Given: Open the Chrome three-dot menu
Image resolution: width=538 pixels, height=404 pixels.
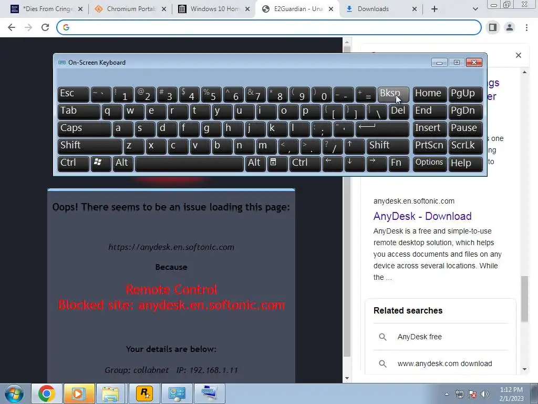Looking at the screenshot, I should (526, 27).
